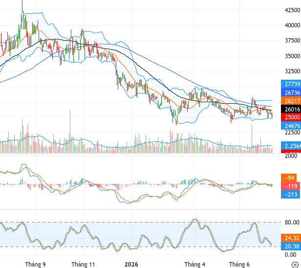The image size is (301, 268).
Task: Click the Tháng 9 time axis label
Action: pos(35,265)
